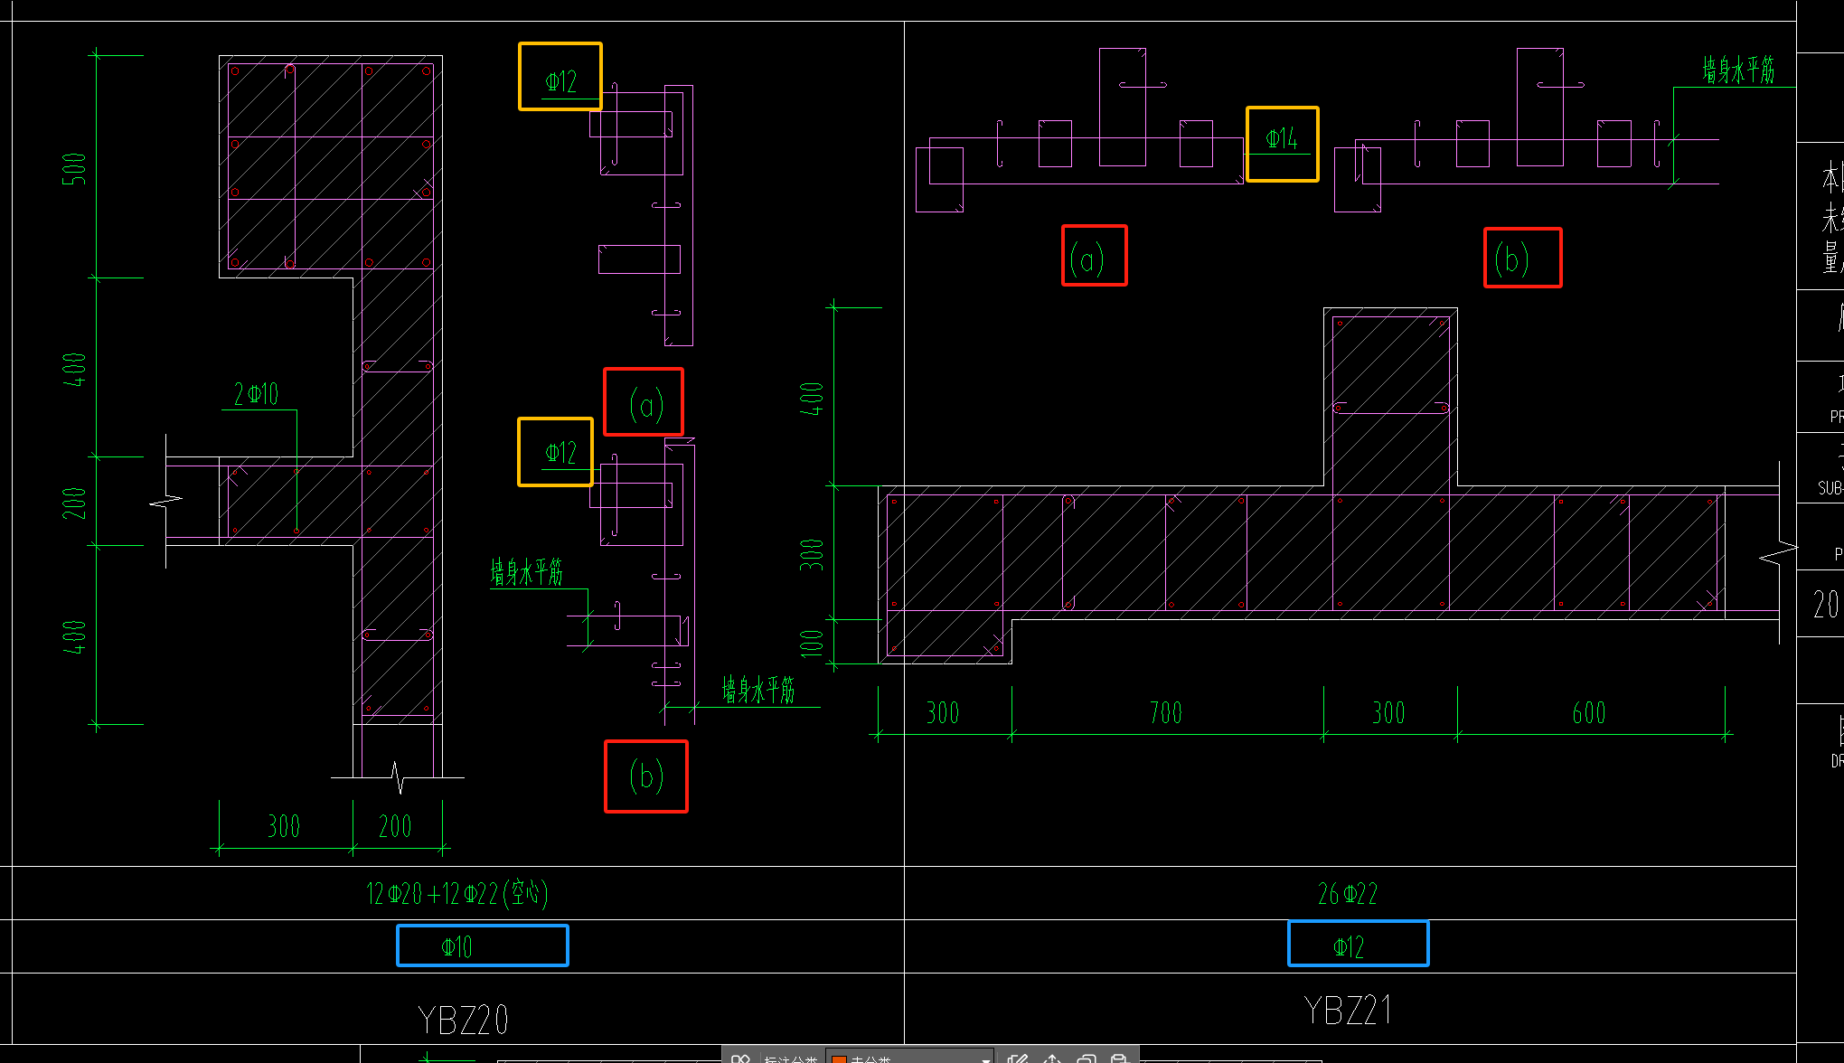Click the Φ12 label beside YBZ20 lower detail

560,452
